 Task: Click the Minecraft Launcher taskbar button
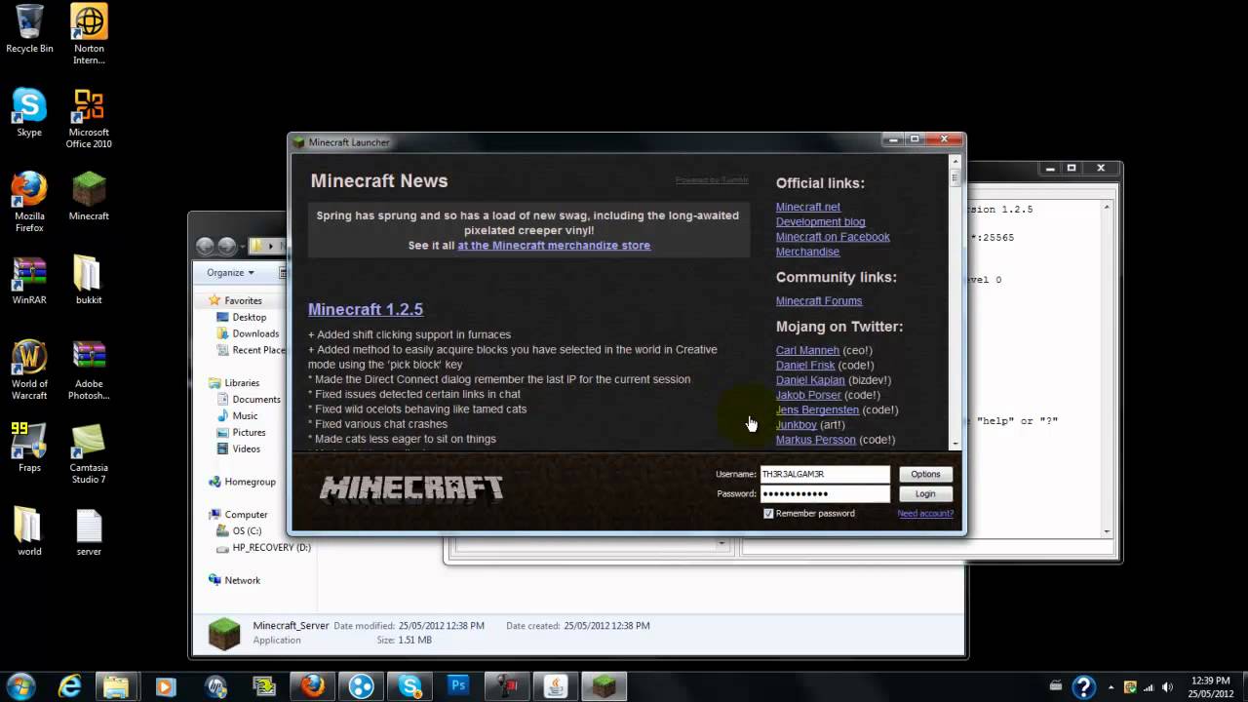tap(604, 686)
